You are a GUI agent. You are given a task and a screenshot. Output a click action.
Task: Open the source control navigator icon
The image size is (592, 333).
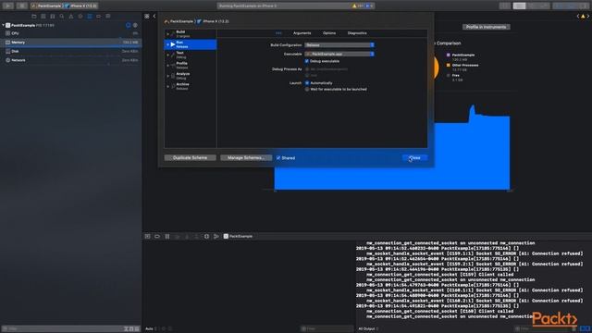pyautogui.click(x=43, y=17)
